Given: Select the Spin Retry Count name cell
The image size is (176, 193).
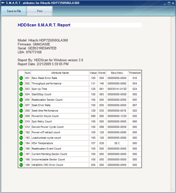Looking at the screenshot, I should pyautogui.click(x=60, y=121).
